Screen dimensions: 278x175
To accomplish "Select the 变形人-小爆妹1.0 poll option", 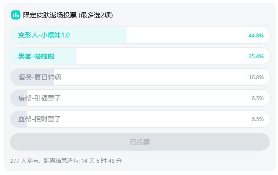I will (x=140, y=35).
